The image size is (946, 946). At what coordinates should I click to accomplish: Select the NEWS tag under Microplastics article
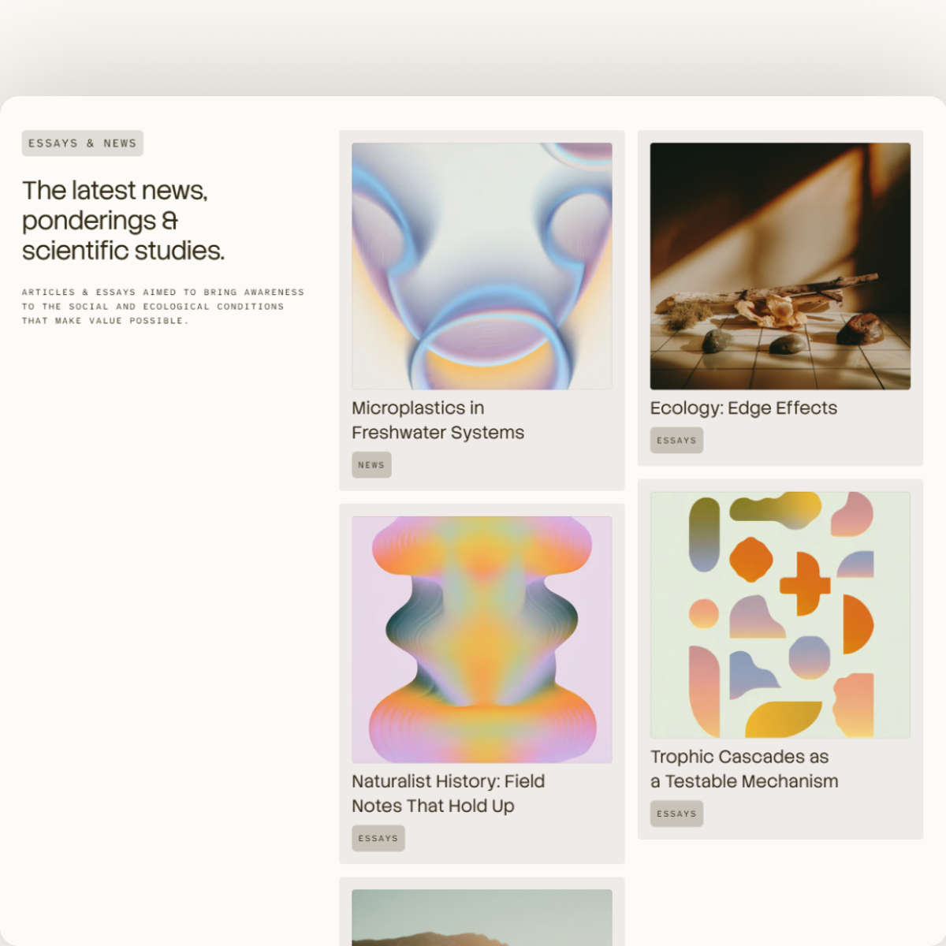pos(371,465)
